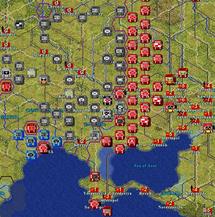Screen dimensions: 215x217
Task: Click the Yevpatoriia city marker
Action: coord(94,190)
